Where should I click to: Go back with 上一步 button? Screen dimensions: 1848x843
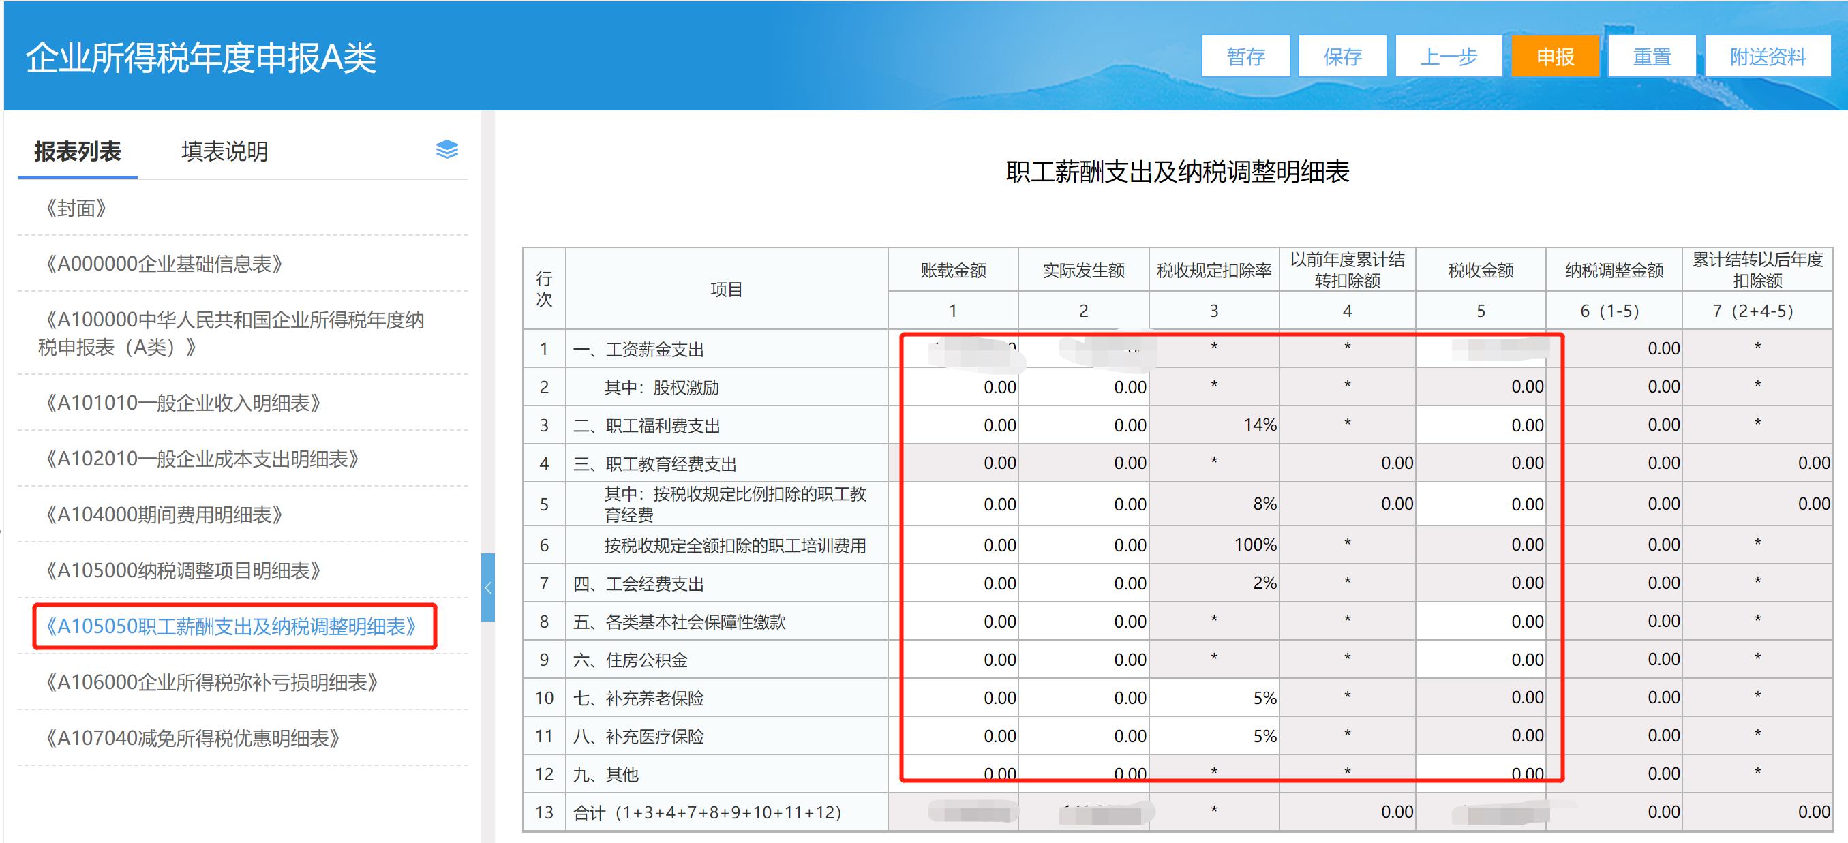point(1449,56)
